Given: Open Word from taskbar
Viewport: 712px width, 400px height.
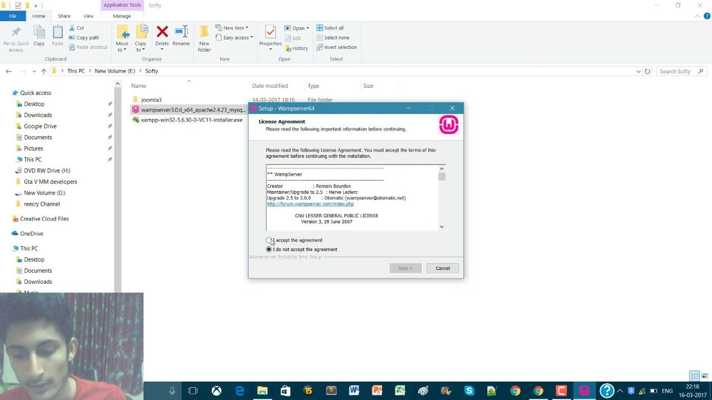Looking at the screenshot, I should pos(354,391).
